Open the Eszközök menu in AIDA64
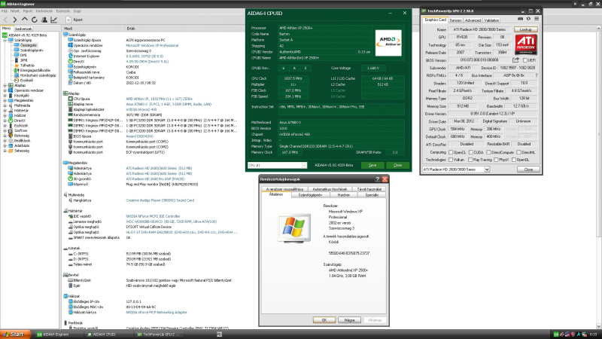602x339 pixels. [63, 11]
